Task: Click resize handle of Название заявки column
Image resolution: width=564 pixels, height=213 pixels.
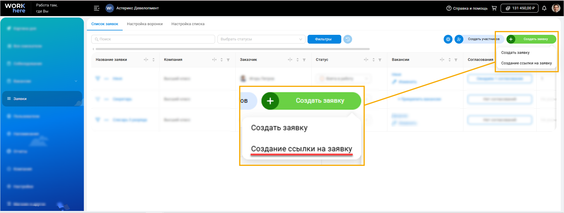Action: click(146, 60)
